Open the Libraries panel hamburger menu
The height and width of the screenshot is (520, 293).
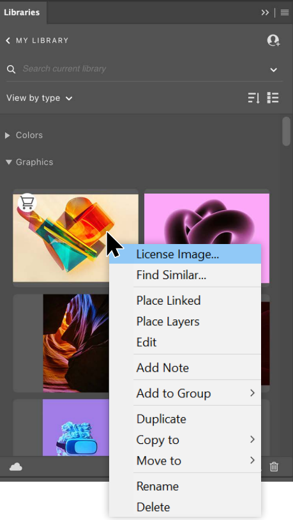coord(285,13)
